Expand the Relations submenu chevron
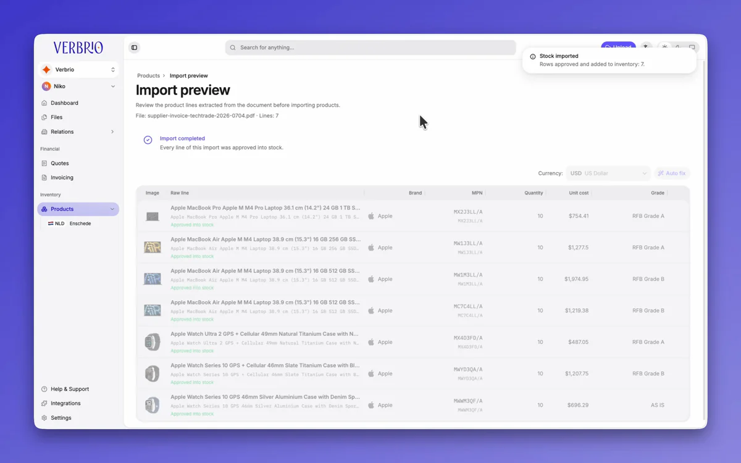This screenshot has height=463, width=741. click(112, 131)
